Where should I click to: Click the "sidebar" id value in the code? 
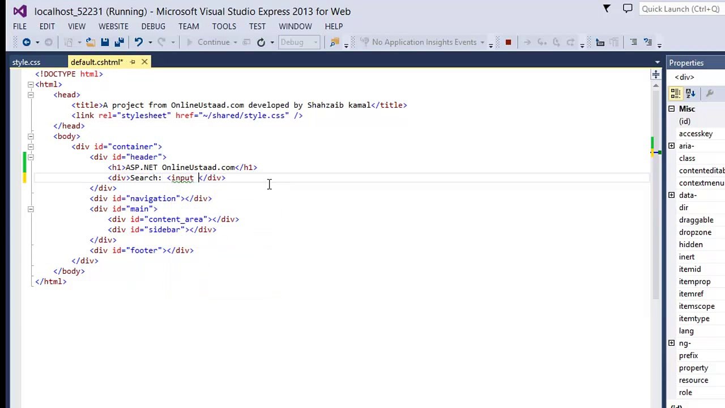coord(167,229)
